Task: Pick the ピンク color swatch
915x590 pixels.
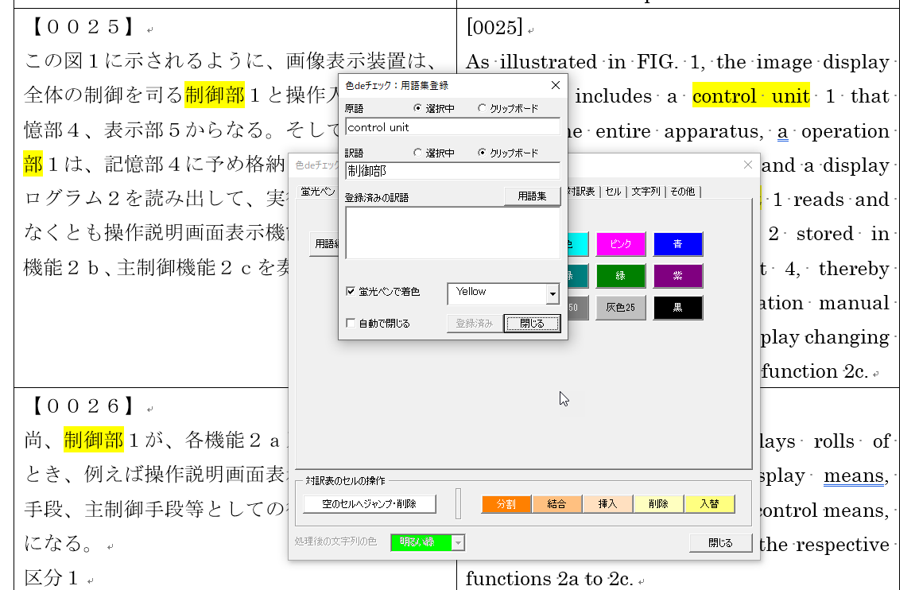Action: click(621, 244)
